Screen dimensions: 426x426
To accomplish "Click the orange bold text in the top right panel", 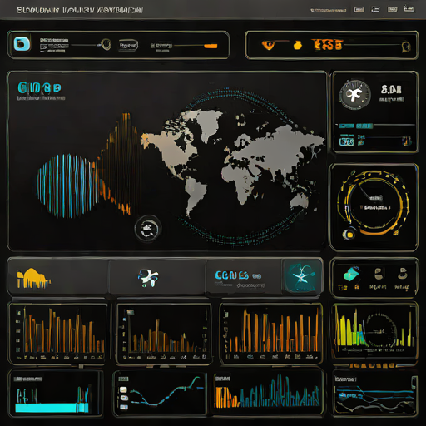I will click(327, 45).
